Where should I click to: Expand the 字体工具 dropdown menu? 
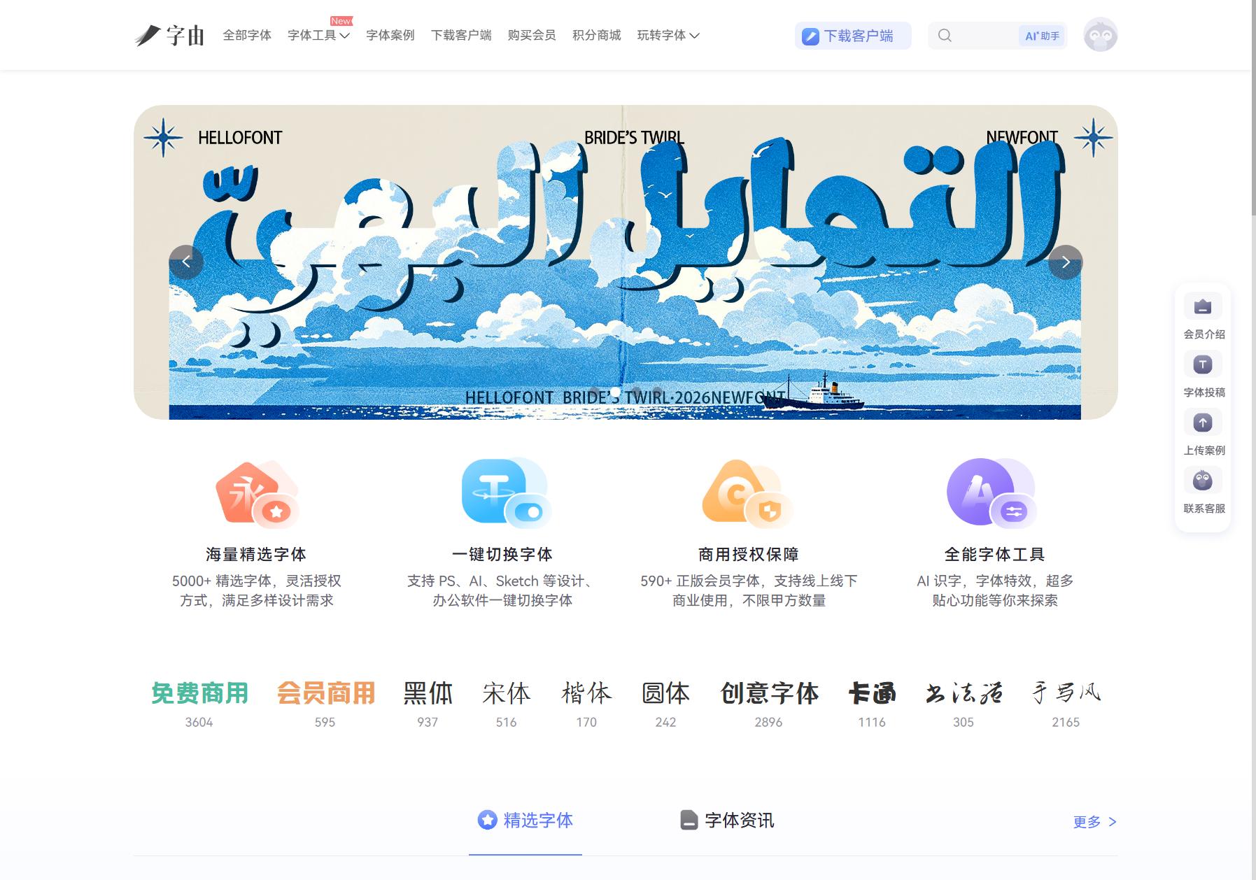318,35
